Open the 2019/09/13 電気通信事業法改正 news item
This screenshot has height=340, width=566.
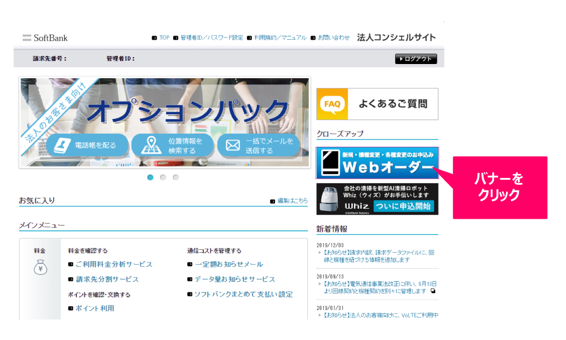point(380,288)
